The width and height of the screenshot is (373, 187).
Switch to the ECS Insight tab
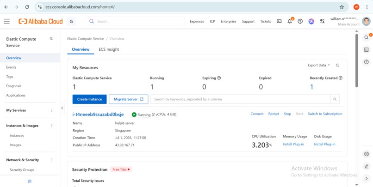coord(109,49)
